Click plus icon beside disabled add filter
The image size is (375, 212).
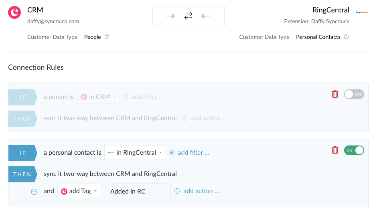pyautogui.click(x=126, y=97)
